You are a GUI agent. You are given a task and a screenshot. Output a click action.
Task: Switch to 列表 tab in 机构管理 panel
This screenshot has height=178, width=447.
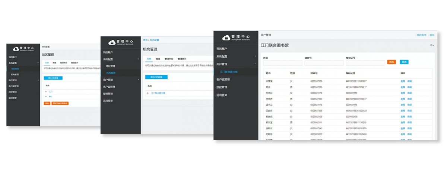(149, 59)
